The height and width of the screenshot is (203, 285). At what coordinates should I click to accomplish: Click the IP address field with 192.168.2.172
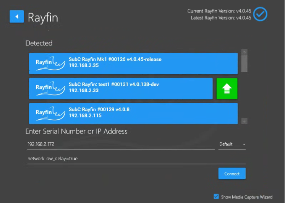point(120,144)
